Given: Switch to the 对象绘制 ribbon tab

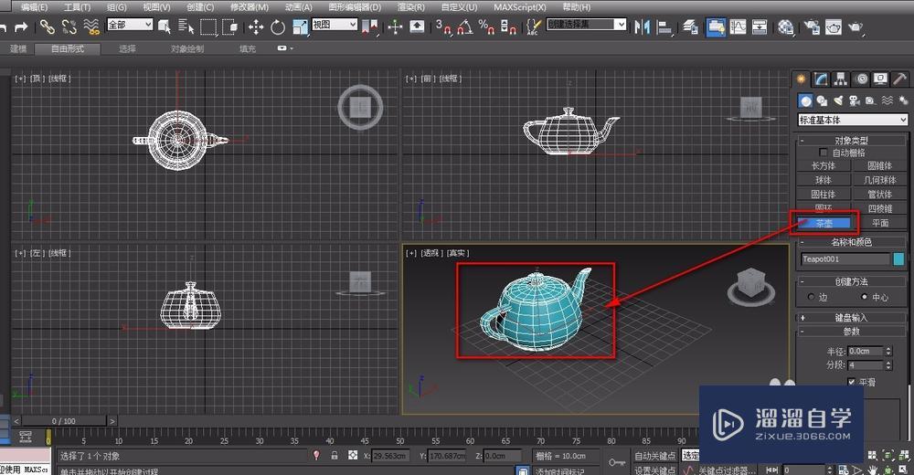Looking at the screenshot, I should tap(187, 49).
